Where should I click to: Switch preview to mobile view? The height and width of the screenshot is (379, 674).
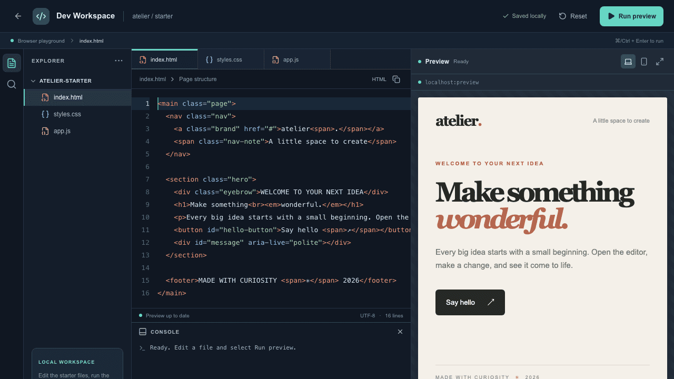click(644, 62)
